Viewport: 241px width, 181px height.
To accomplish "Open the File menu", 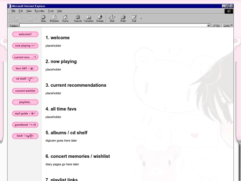I will click(13, 11).
